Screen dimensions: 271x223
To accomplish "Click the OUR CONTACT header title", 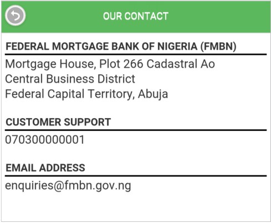I will point(136,16).
